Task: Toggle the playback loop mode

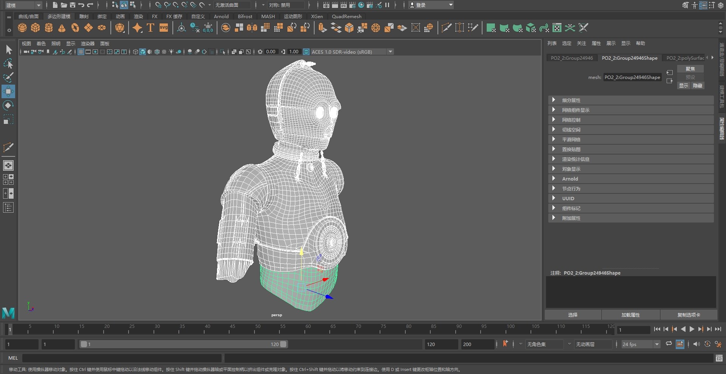Action: click(x=669, y=344)
